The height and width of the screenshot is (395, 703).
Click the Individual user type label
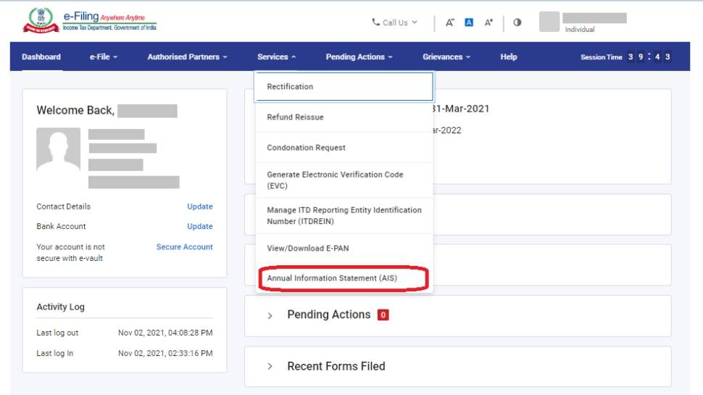click(x=580, y=30)
